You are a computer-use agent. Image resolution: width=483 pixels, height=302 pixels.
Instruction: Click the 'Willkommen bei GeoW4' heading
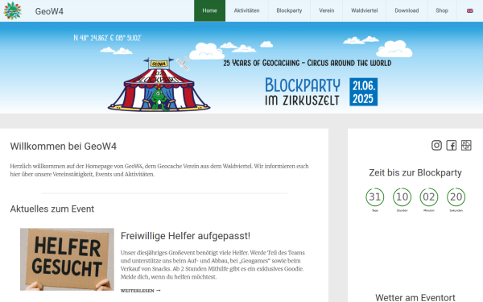pyautogui.click(x=64, y=146)
